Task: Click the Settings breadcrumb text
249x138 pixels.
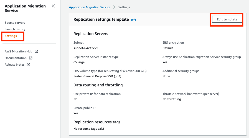Action: click(124, 7)
